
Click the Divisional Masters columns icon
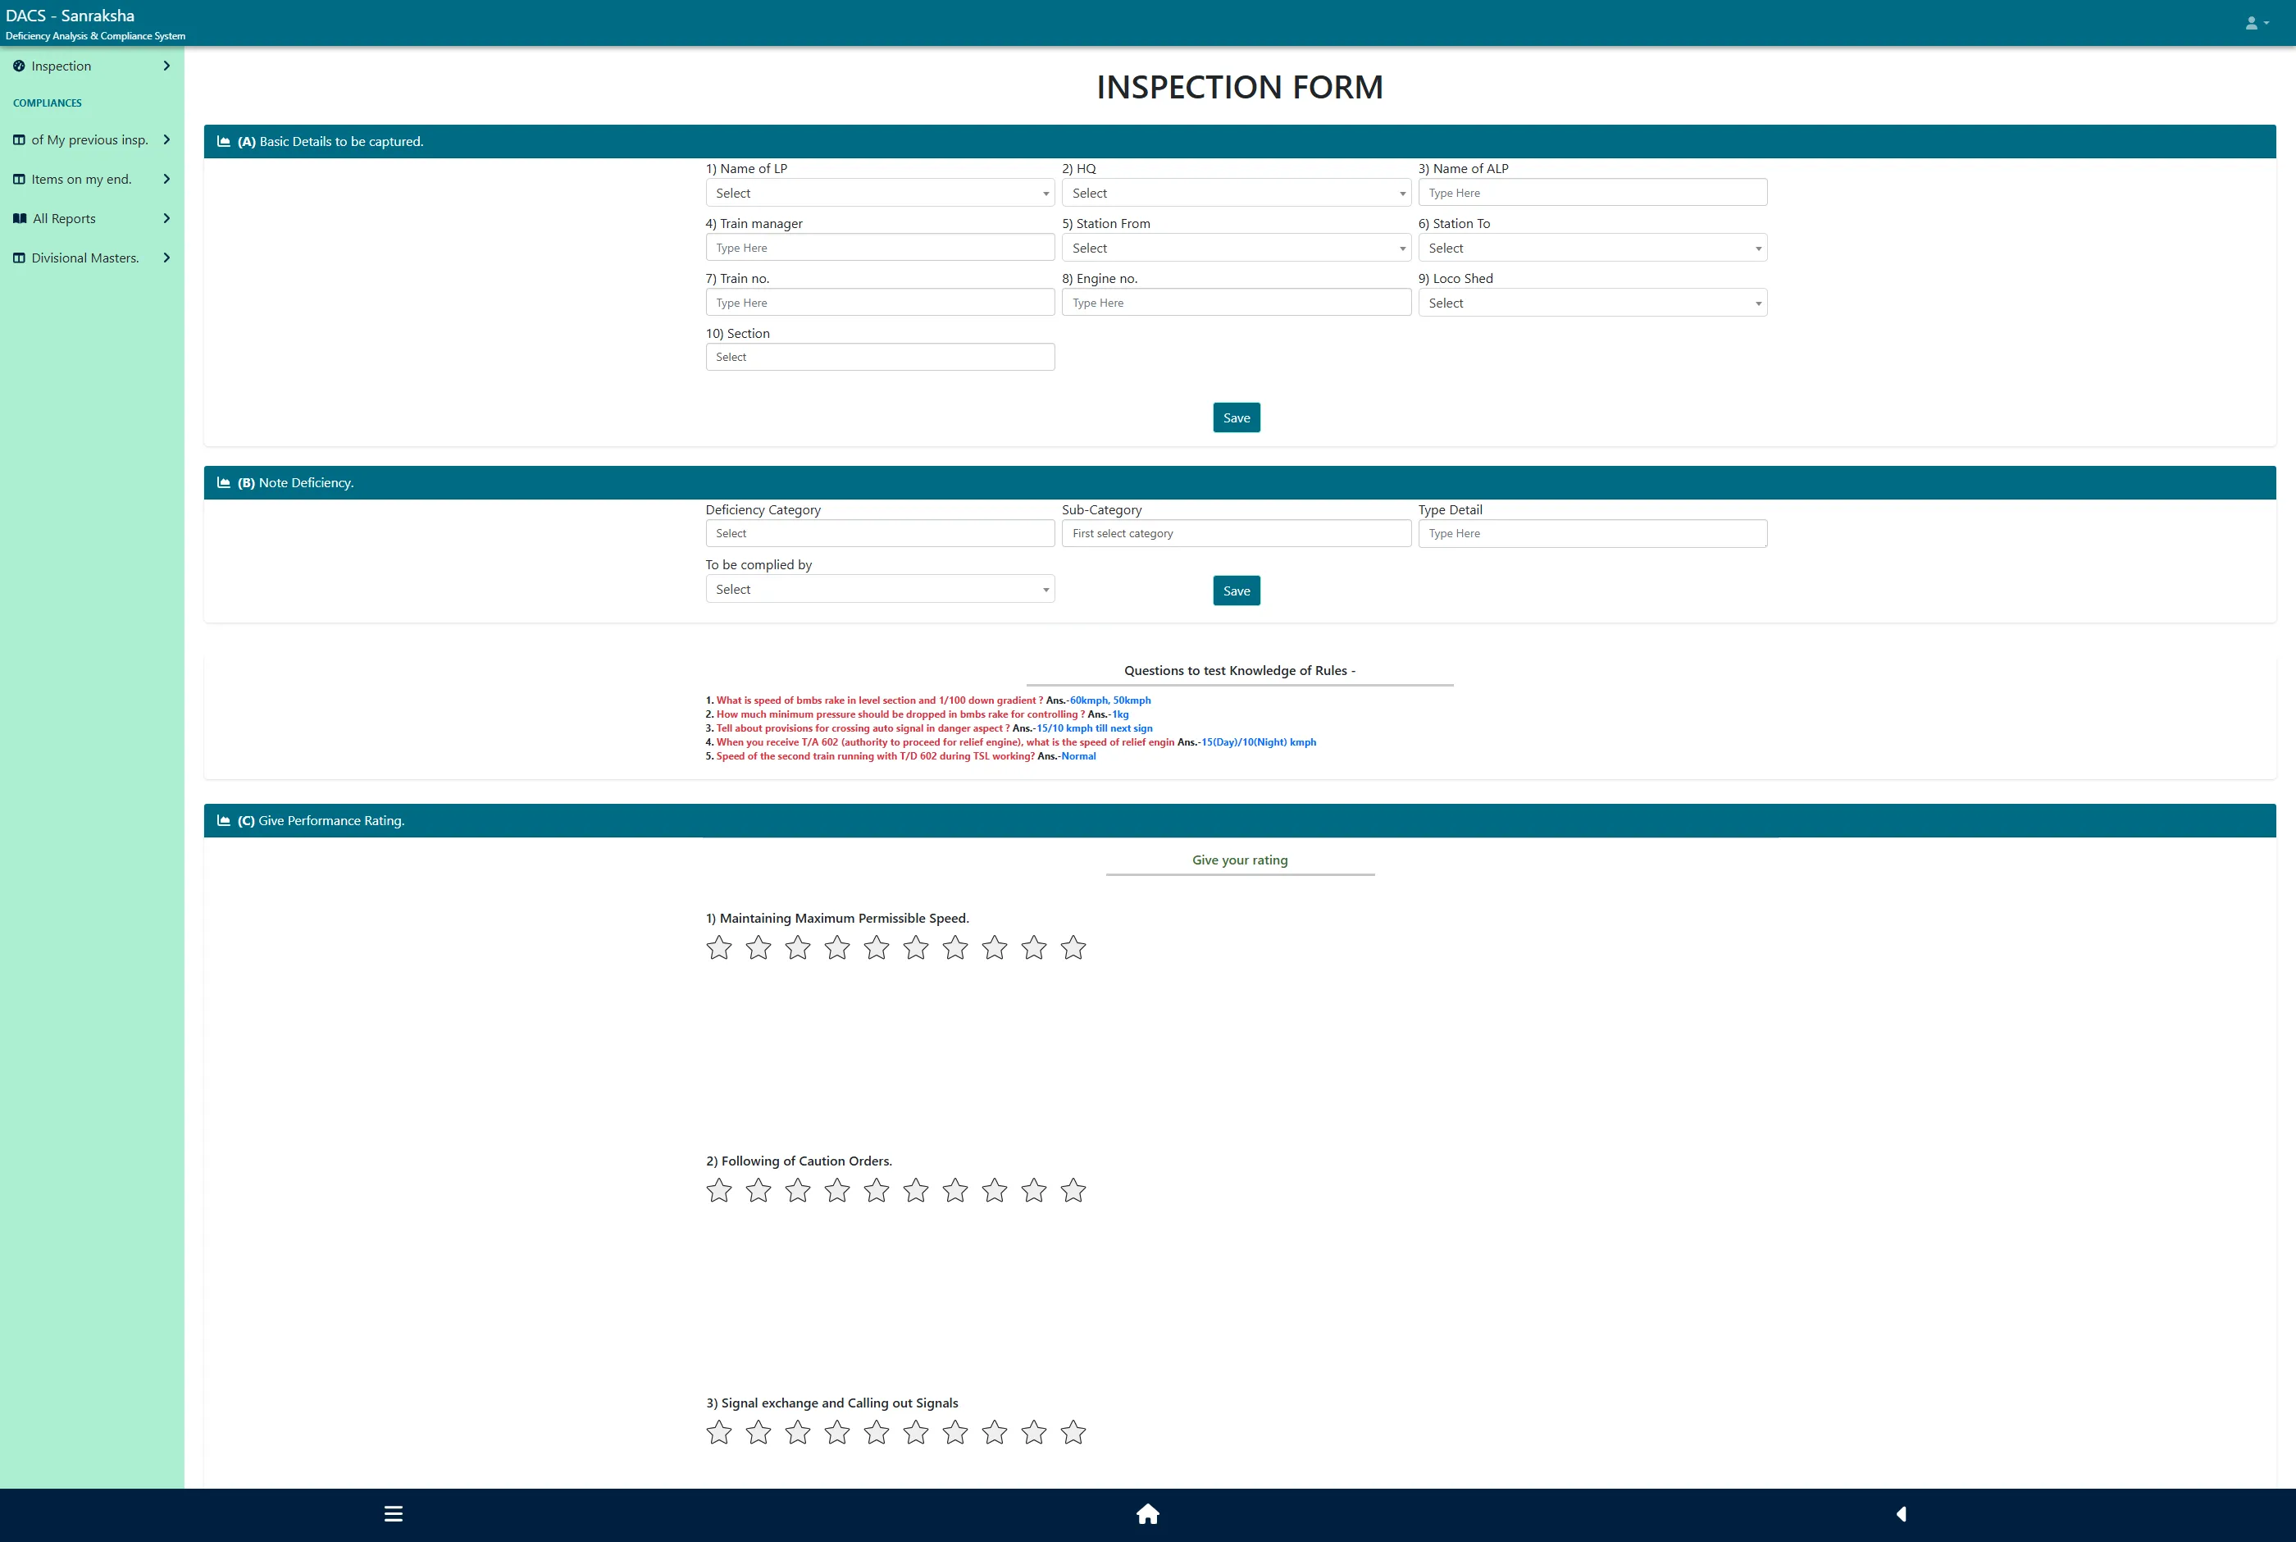[19, 258]
